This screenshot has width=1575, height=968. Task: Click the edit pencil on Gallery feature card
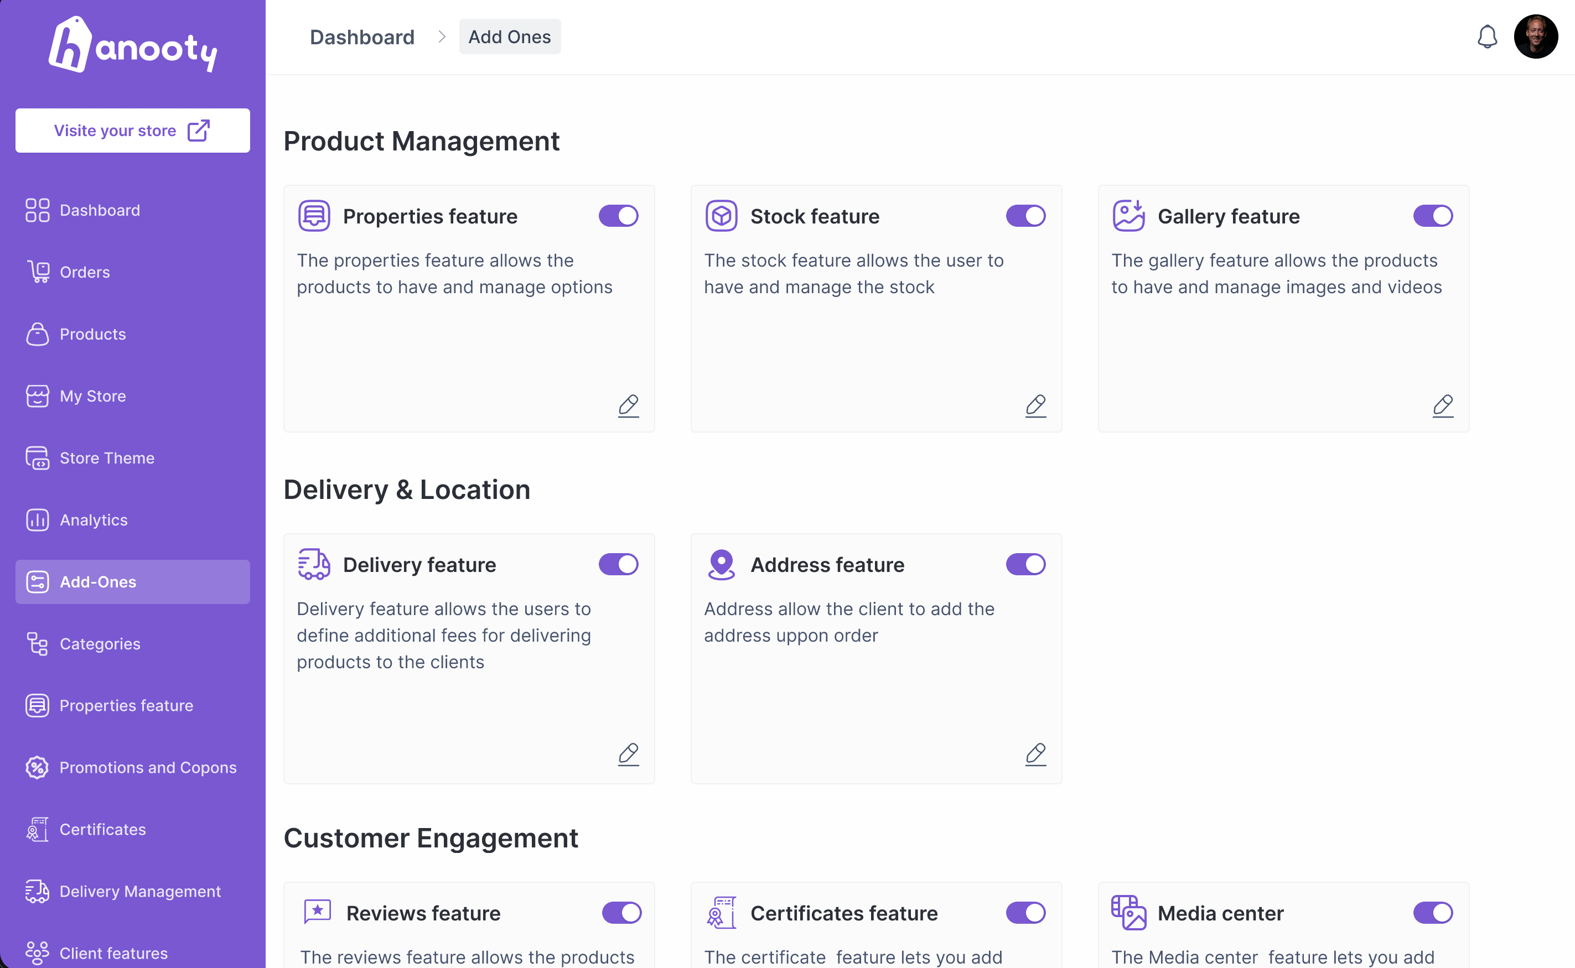point(1443,406)
